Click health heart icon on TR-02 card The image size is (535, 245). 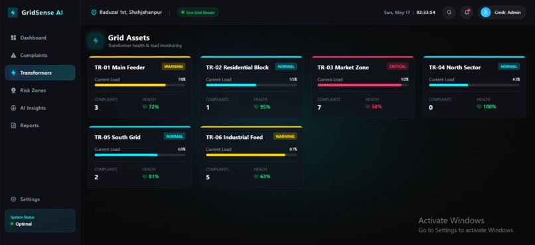pos(256,107)
